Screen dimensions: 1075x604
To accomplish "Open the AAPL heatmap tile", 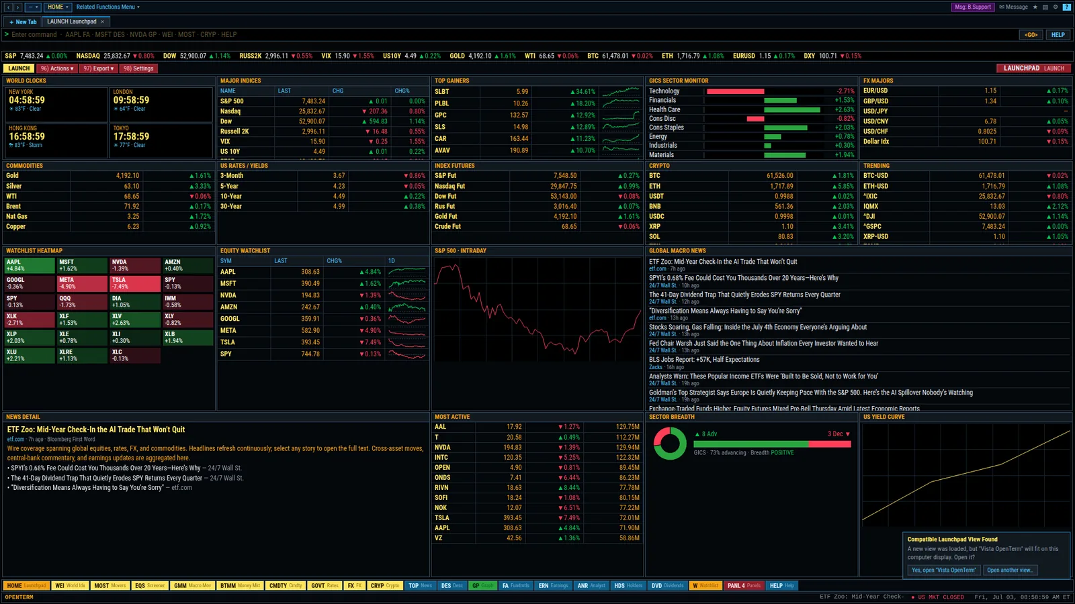I will [x=30, y=266].
